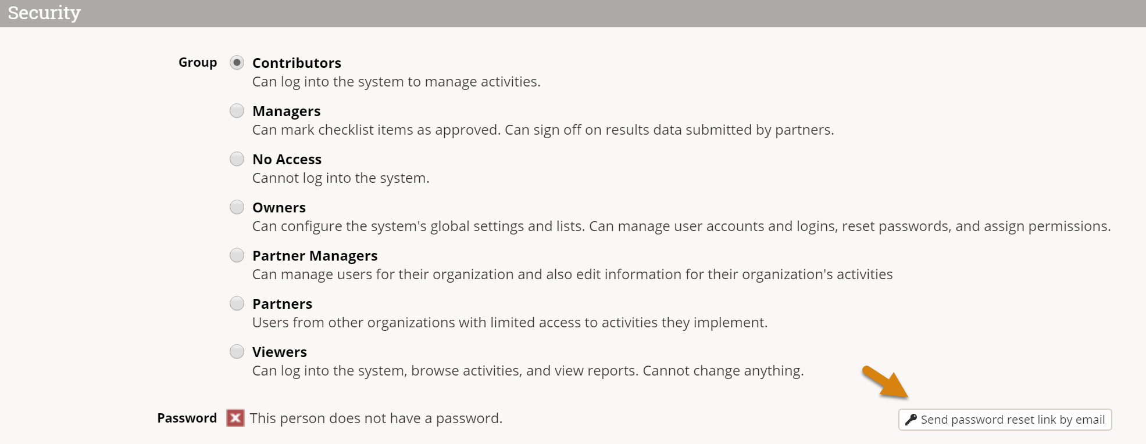Click the Partner Managers label text
This screenshot has height=444, width=1146.
(x=315, y=255)
